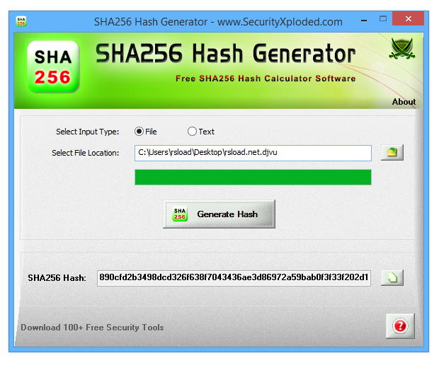Maximize the SHA256 Hash Generator window
The image size is (439, 370).
(383, 18)
